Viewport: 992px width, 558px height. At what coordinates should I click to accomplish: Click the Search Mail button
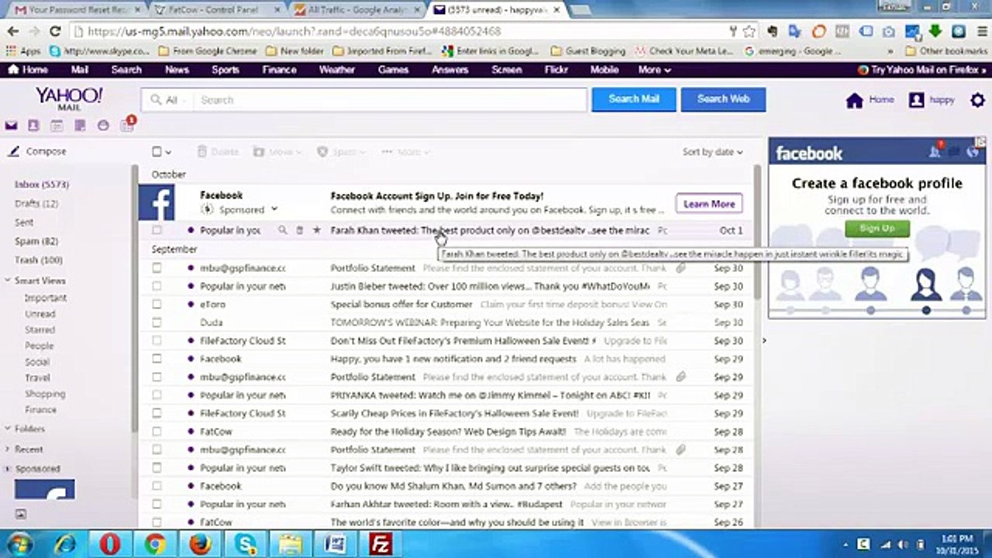pos(633,99)
